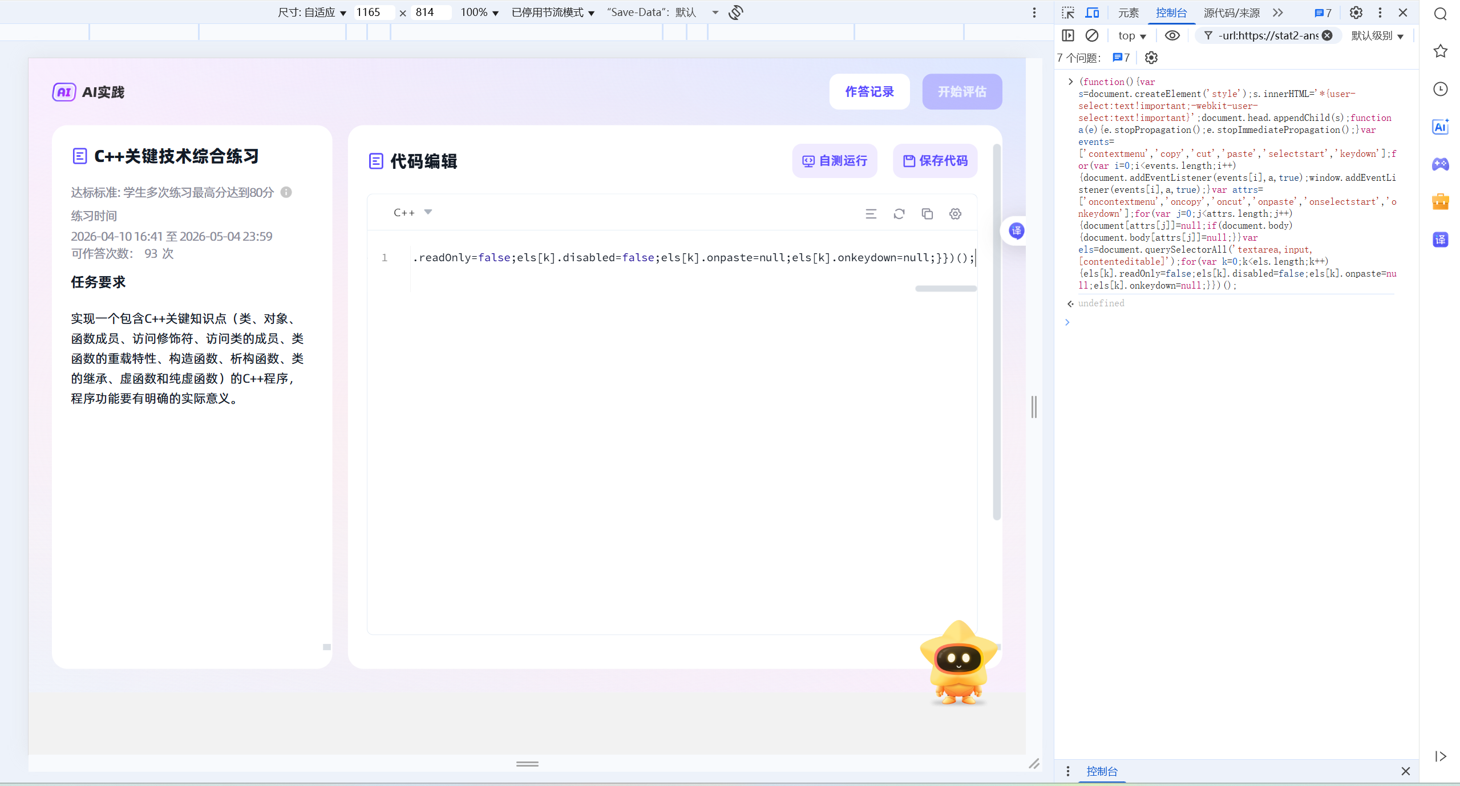
Task: Click the rotate device icon in the toolbar
Action: (736, 13)
